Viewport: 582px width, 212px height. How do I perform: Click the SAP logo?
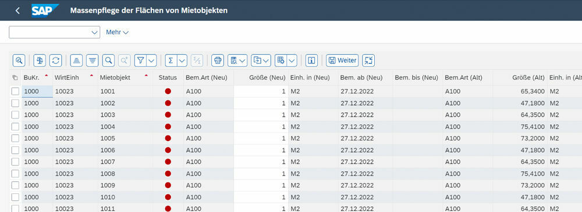pyautogui.click(x=45, y=10)
